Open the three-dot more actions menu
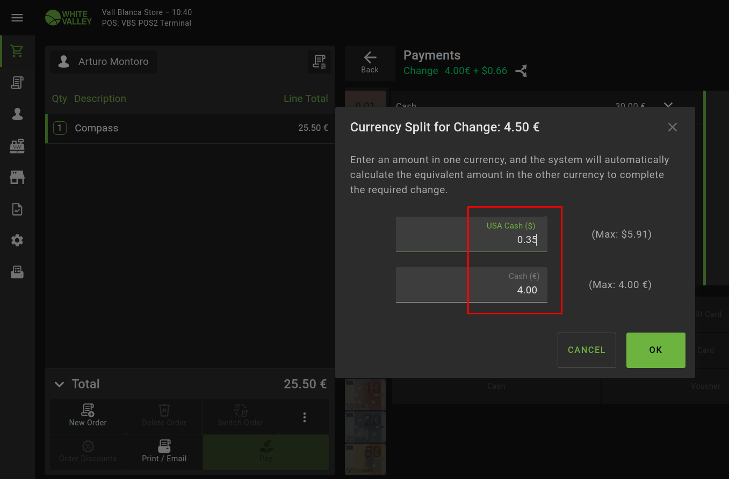The width and height of the screenshot is (729, 479). (305, 417)
